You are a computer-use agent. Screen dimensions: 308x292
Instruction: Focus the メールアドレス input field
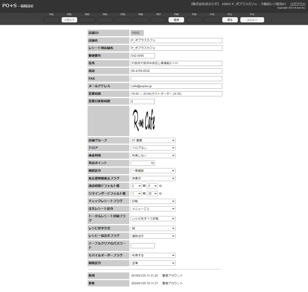point(176,86)
